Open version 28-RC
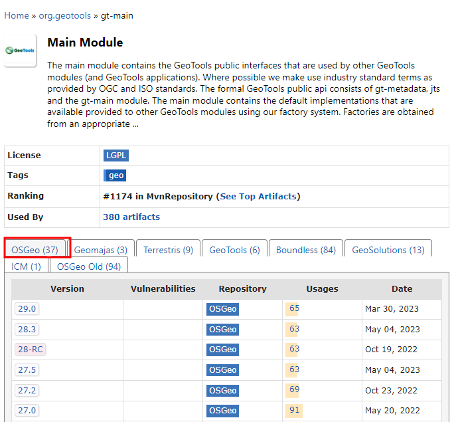The height and width of the screenshot is (422, 454). (31, 350)
